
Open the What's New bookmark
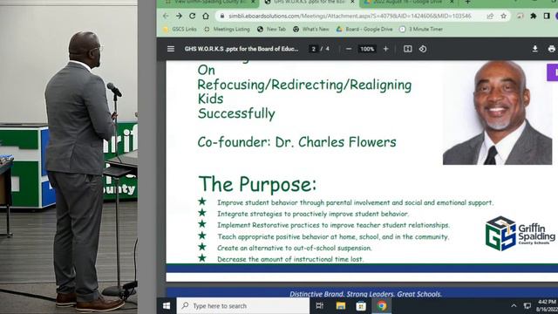(311, 29)
